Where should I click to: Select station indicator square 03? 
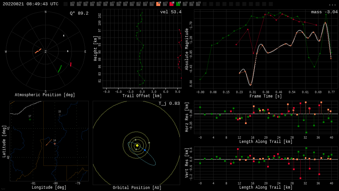pos(85,4)
